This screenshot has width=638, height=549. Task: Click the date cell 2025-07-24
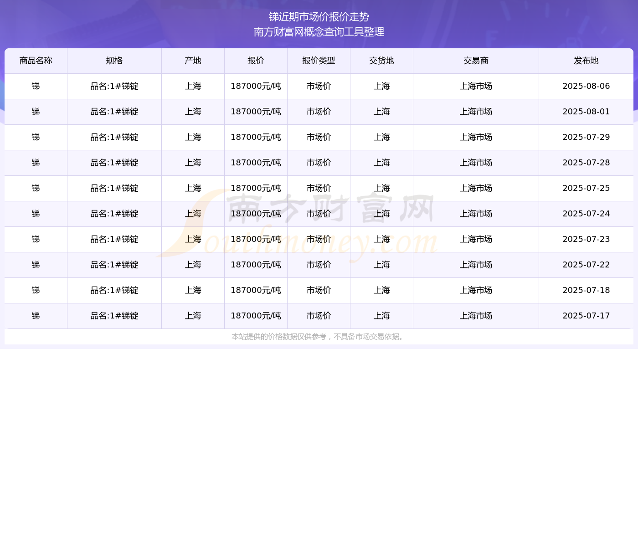[586, 214]
